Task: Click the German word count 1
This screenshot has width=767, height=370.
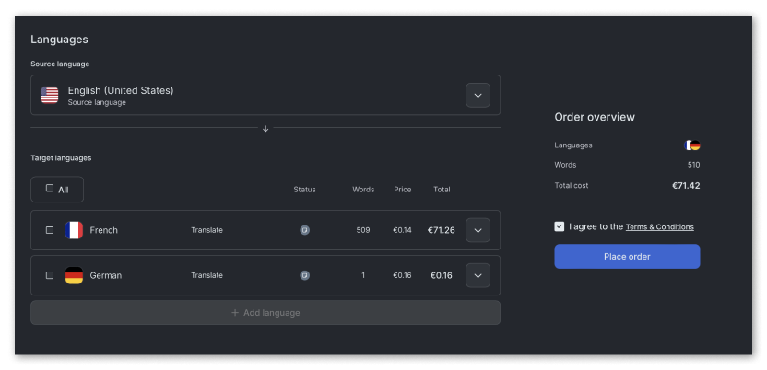Action: click(363, 275)
